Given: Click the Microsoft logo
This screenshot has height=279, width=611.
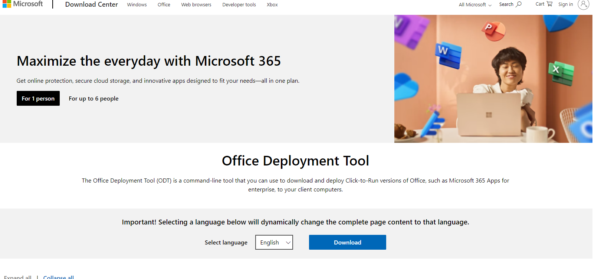Looking at the screenshot, I should pos(23,4).
